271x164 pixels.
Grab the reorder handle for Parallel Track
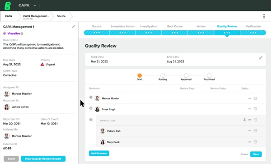pos(250,120)
